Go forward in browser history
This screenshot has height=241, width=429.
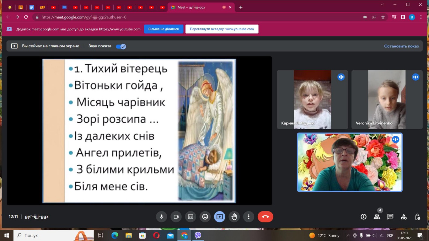[x=17, y=17]
